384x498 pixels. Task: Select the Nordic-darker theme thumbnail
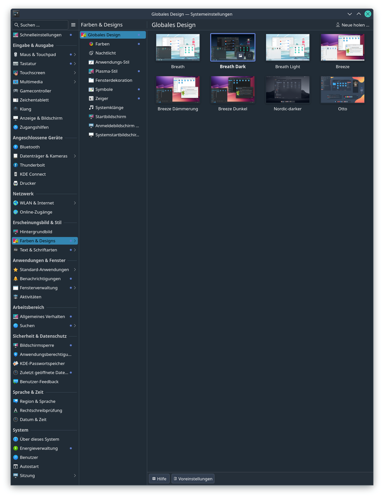pos(287,90)
